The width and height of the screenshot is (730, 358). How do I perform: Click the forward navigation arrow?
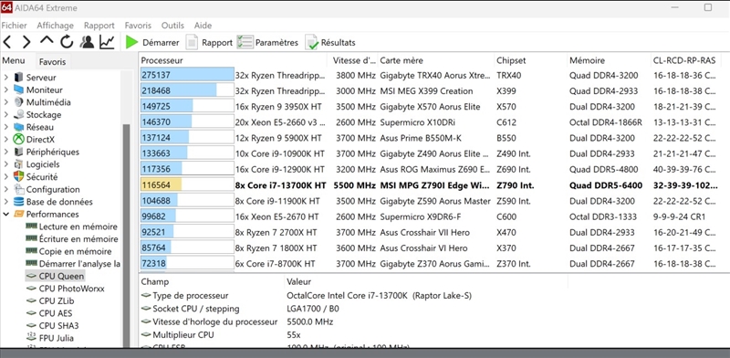click(x=26, y=42)
